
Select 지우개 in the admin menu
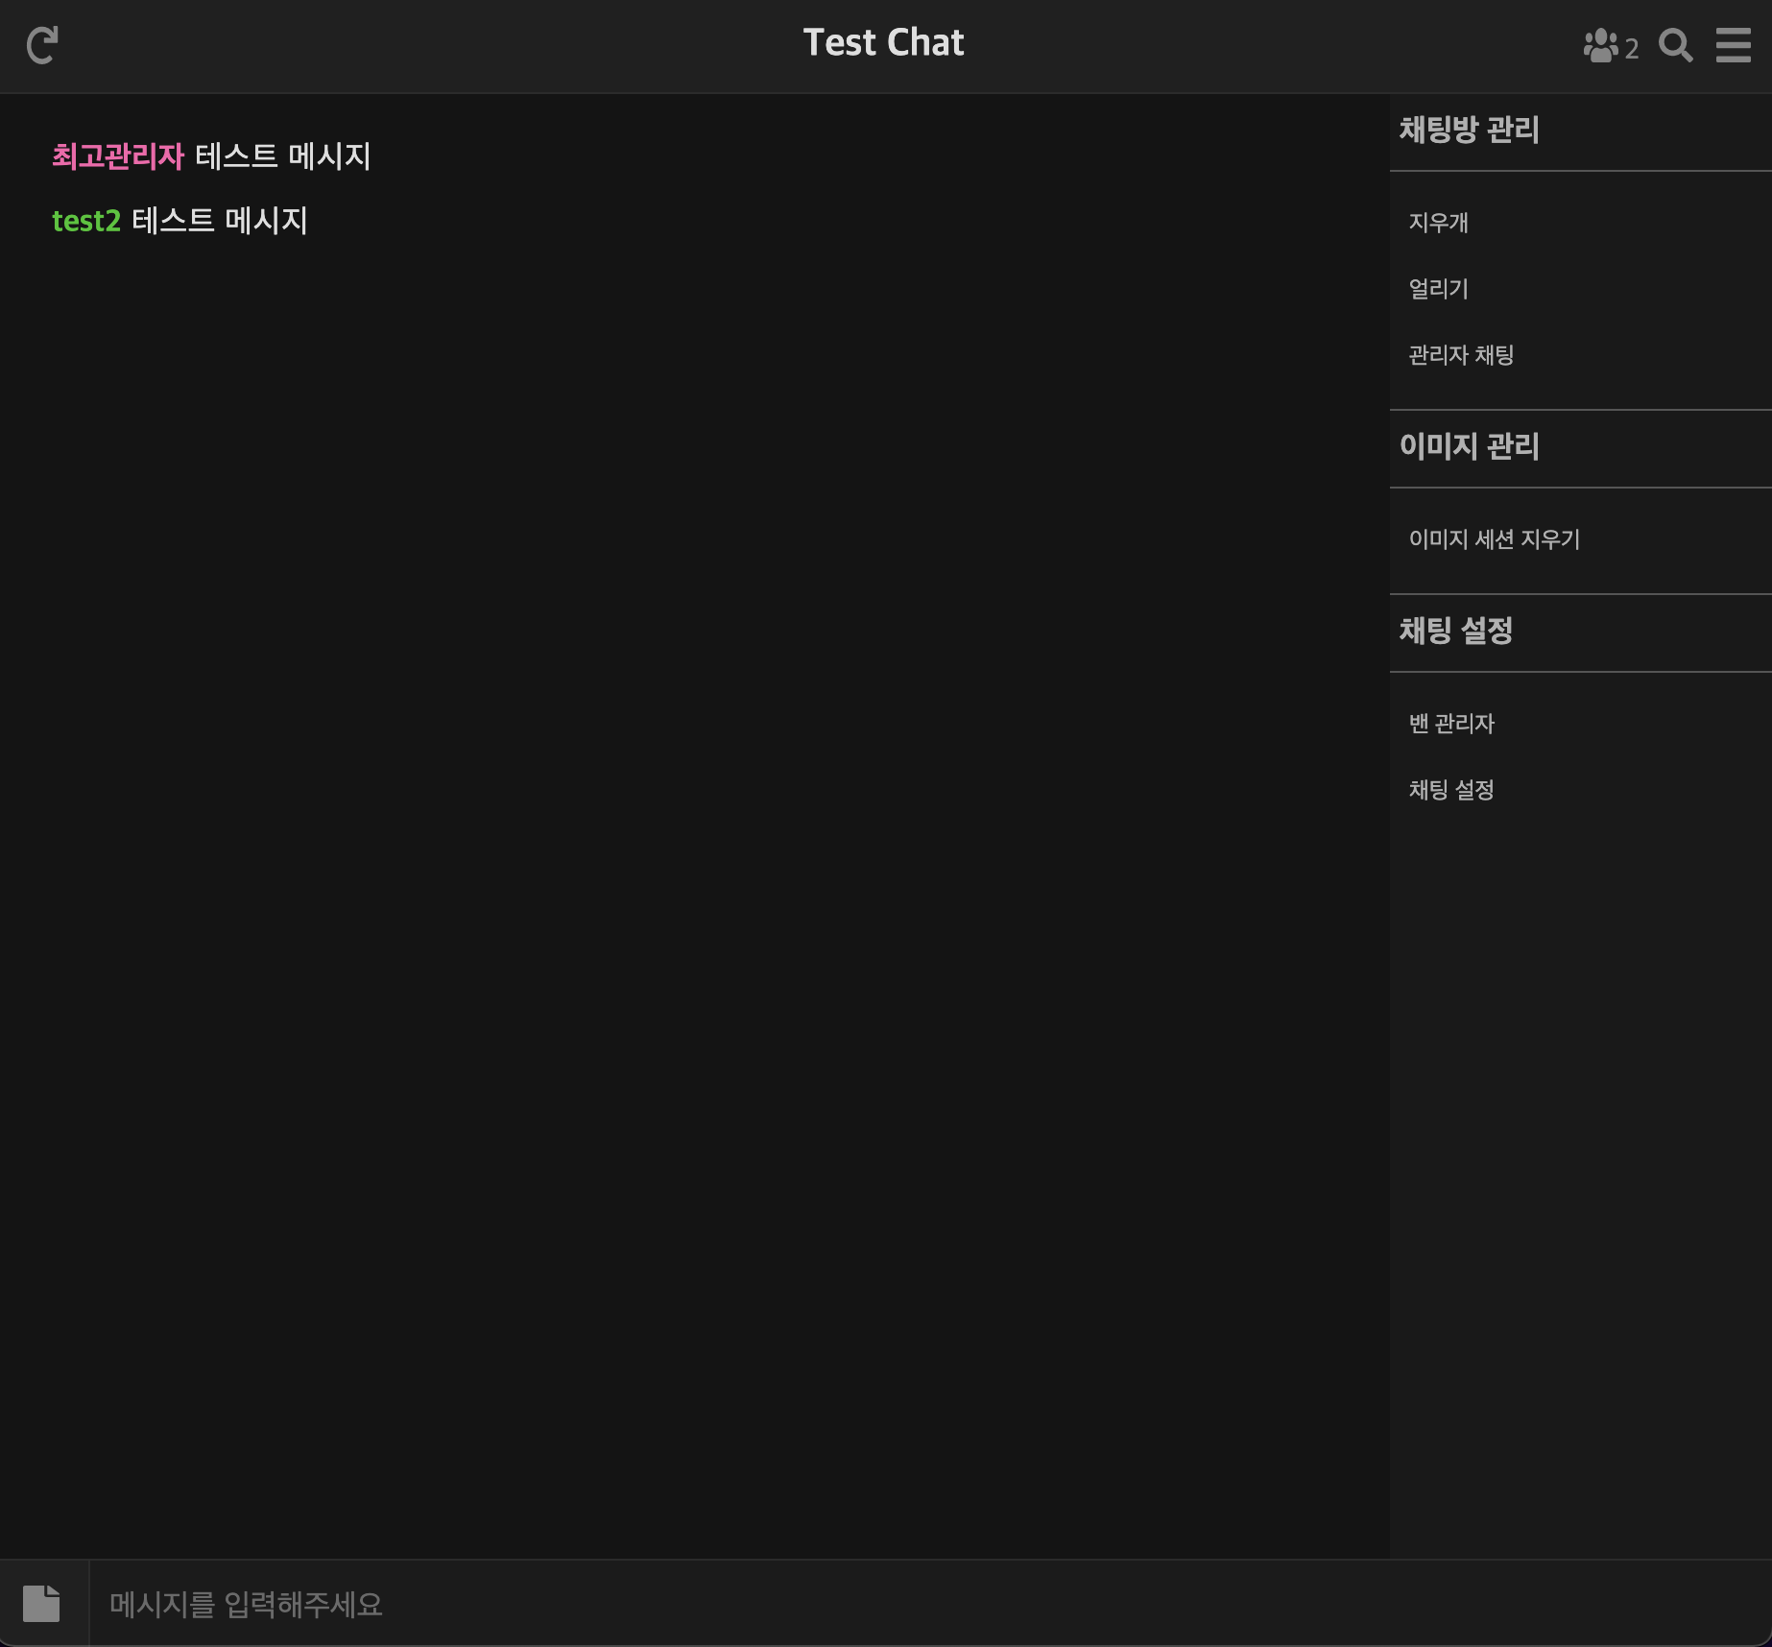pyautogui.click(x=1438, y=223)
